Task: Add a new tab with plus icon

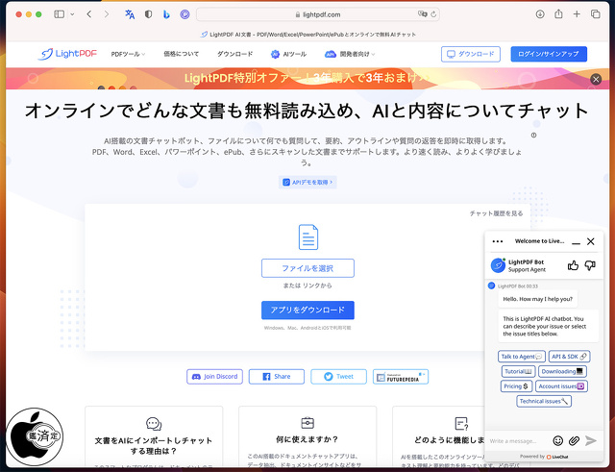Action: (x=577, y=14)
